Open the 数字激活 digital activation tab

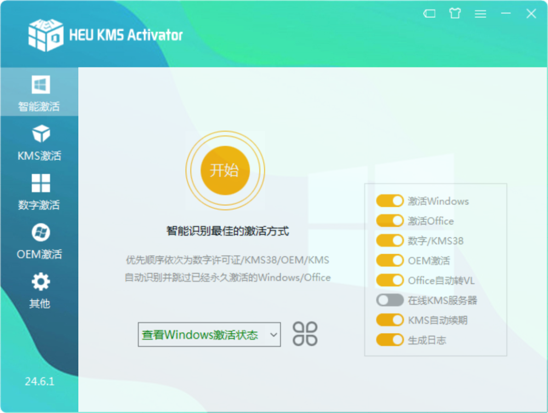coord(39,192)
